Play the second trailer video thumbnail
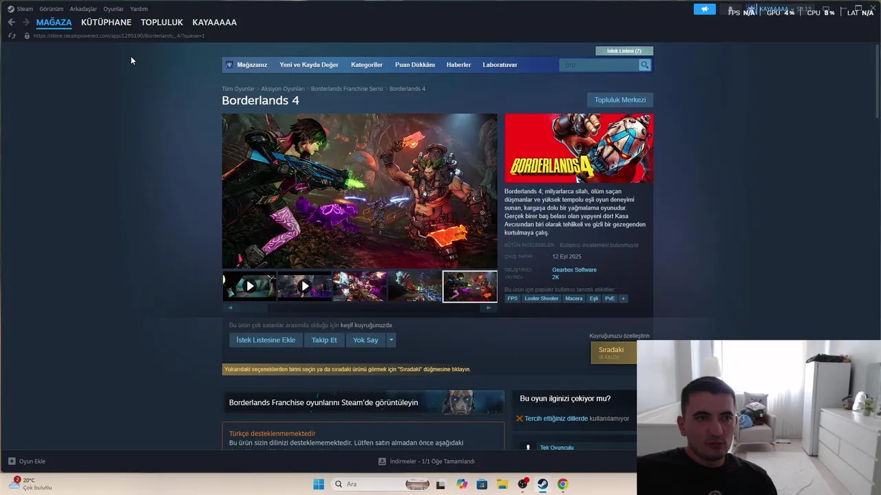881x495 pixels. pyautogui.click(x=304, y=286)
